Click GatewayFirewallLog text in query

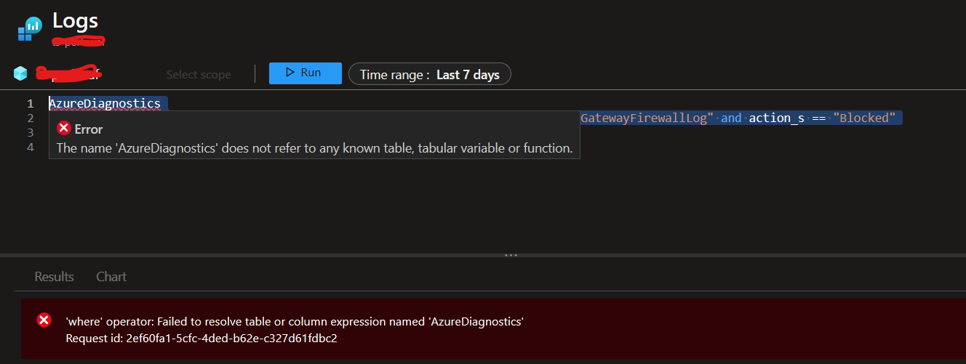point(644,118)
